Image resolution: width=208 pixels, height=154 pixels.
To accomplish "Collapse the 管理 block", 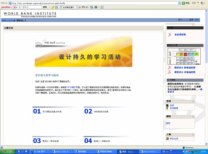I will click(193, 102).
